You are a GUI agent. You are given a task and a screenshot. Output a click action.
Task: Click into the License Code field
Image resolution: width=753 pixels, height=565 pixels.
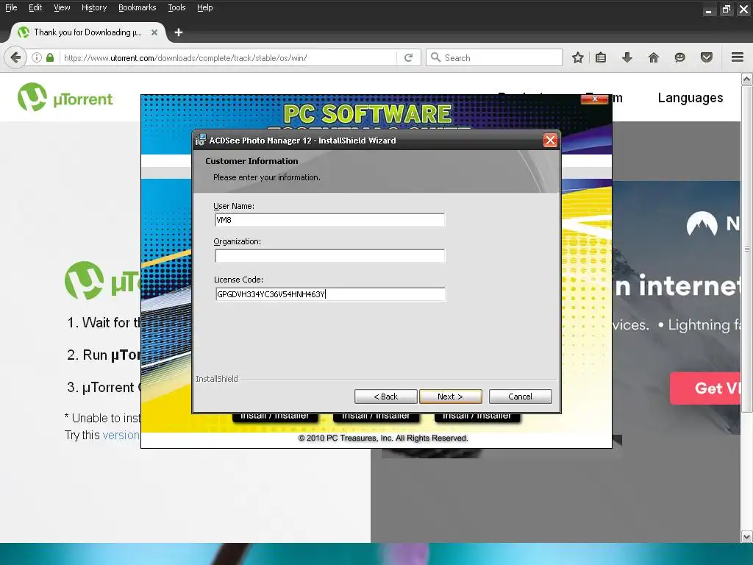(x=330, y=294)
